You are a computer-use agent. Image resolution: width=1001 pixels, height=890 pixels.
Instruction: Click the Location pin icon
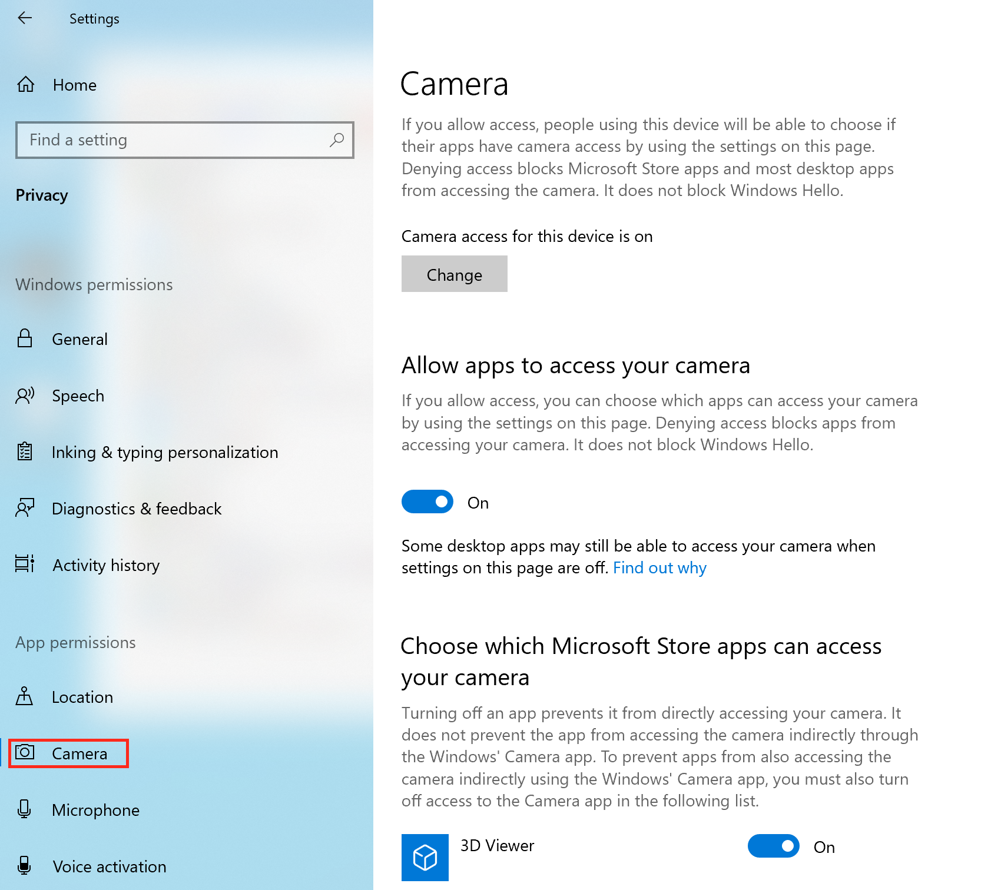pos(24,696)
